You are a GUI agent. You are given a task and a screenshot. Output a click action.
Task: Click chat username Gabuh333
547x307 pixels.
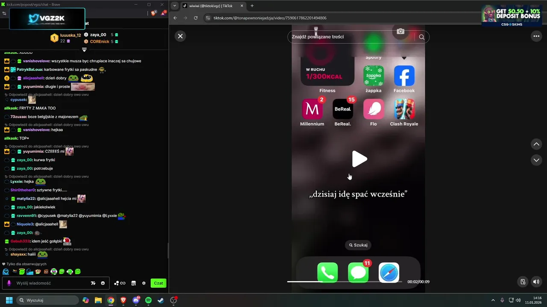[x=20, y=241]
